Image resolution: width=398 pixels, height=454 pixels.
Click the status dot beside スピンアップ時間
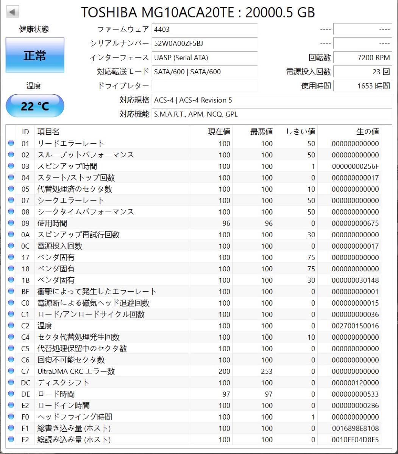[x=12, y=166]
